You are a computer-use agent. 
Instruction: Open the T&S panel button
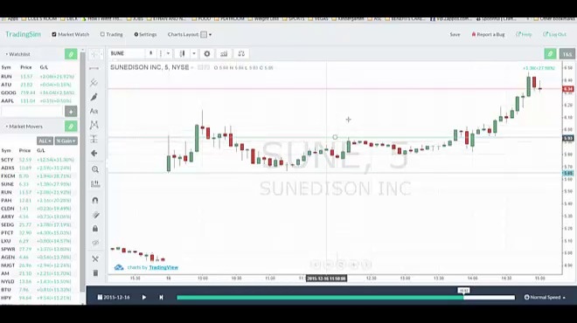[x=567, y=54]
